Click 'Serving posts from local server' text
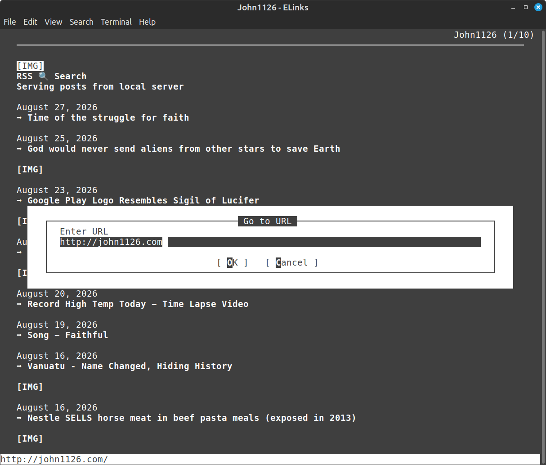 pos(100,87)
